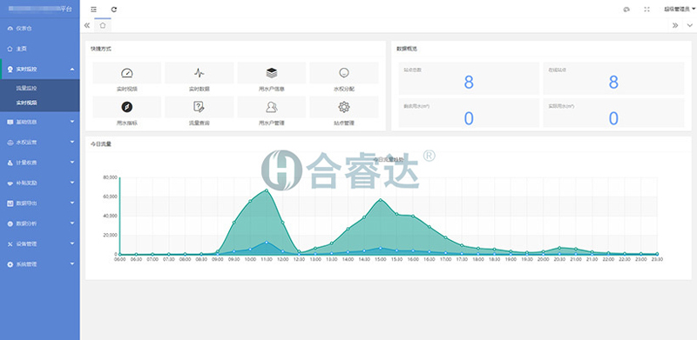Click the 实际用水 card value 0
The width and height of the screenshot is (697, 340).
point(613,119)
